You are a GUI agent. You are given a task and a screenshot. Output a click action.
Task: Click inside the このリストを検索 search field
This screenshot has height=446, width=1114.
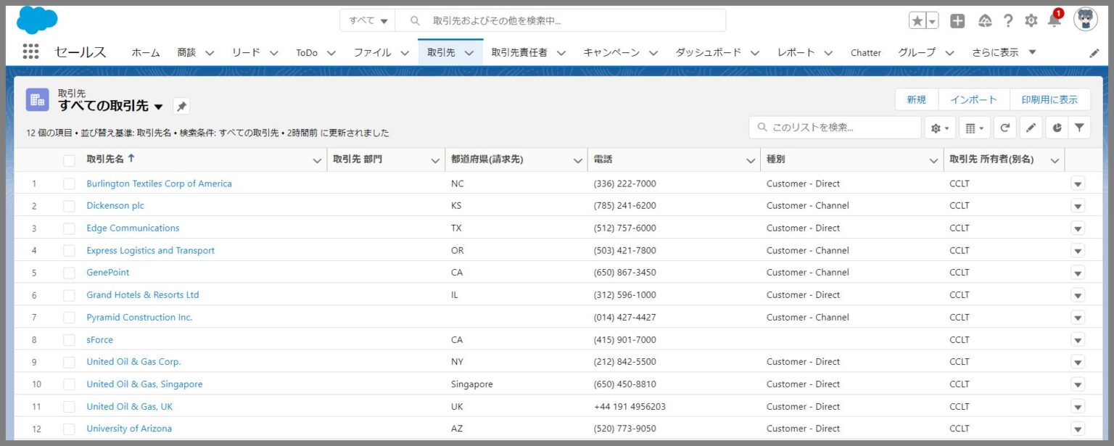pyautogui.click(x=834, y=127)
